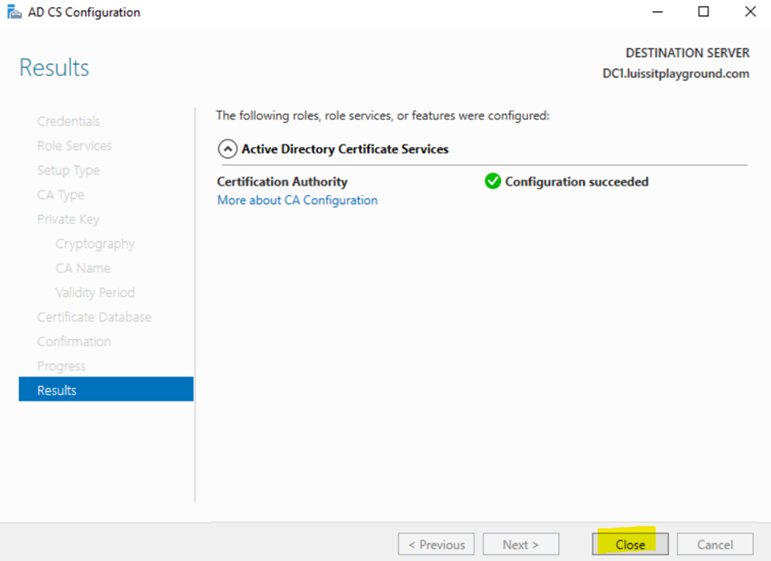
Task: Click the Next button
Action: pyautogui.click(x=520, y=544)
